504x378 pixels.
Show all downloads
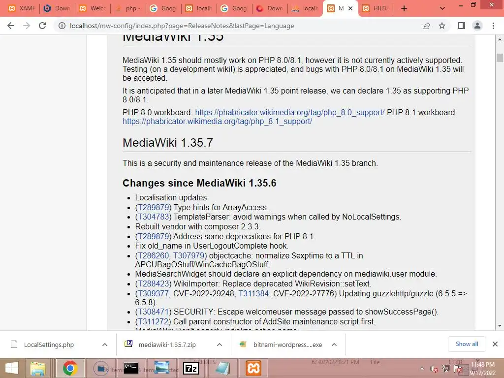[x=467, y=344]
